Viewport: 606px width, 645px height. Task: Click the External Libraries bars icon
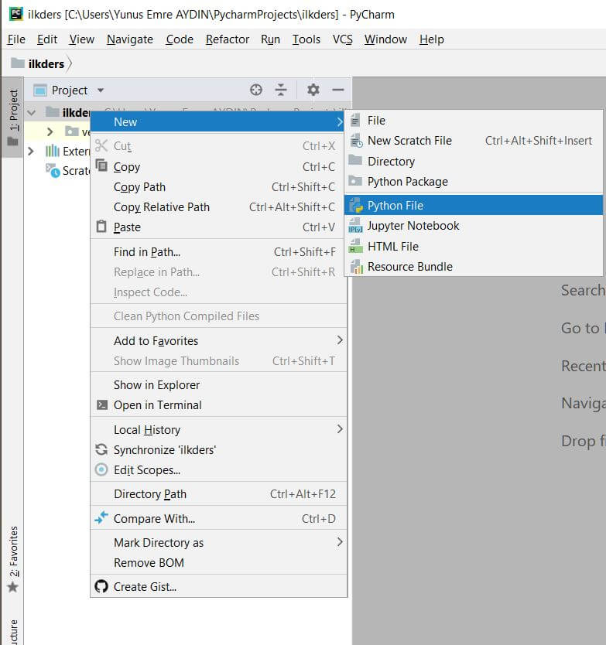pyautogui.click(x=53, y=151)
